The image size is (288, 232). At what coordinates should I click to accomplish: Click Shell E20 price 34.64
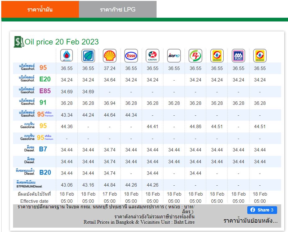pos(110,80)
